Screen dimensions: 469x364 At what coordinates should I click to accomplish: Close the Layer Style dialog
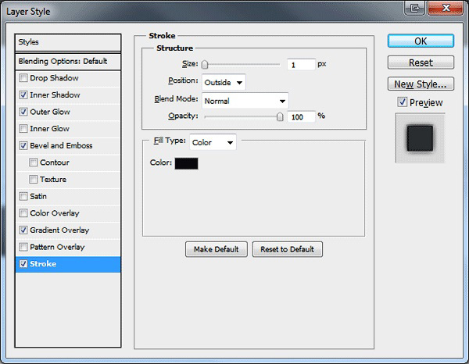(446, 8)
